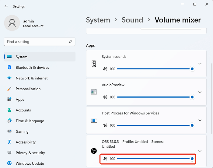Click the OBS Studio app icon
213x168 pixels.
pyautogui.click(x=94, y=151)
